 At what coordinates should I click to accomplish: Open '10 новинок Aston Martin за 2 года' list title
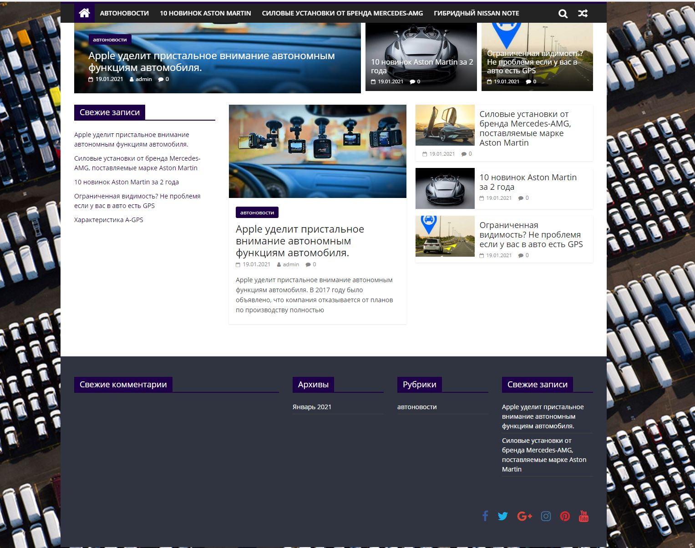(x=528, y=182)
